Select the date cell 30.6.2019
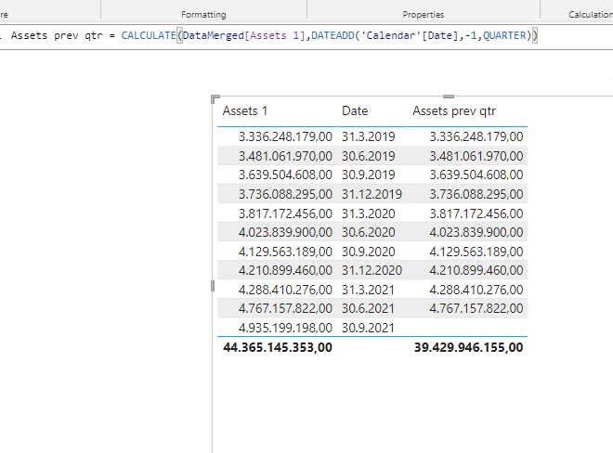Screen dimensions: 613x453 point(369,156)
